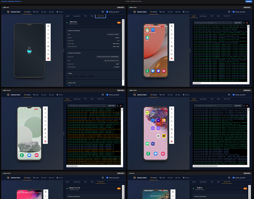Click Home icon in A42 5G device toolbar
Viewport: 254px width, 199px height.
pos(171,26)
